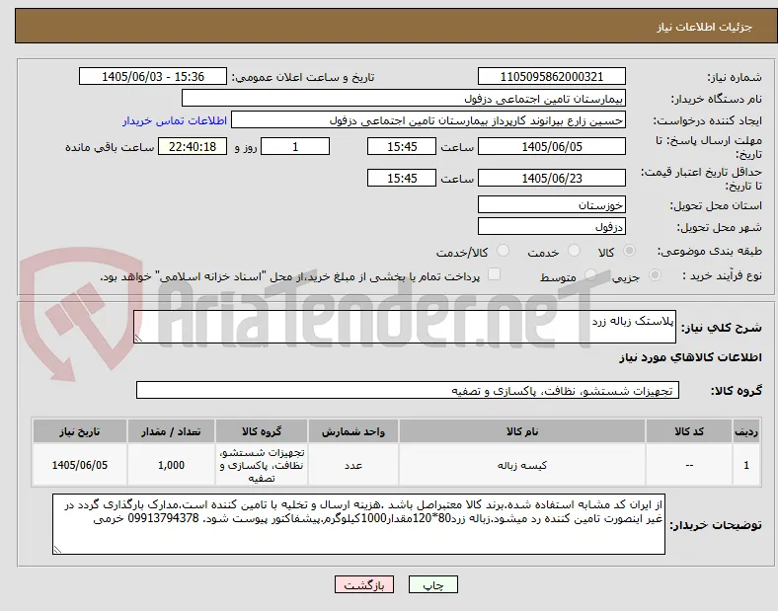Click the واحد شمارش column header

pos(353,431)
